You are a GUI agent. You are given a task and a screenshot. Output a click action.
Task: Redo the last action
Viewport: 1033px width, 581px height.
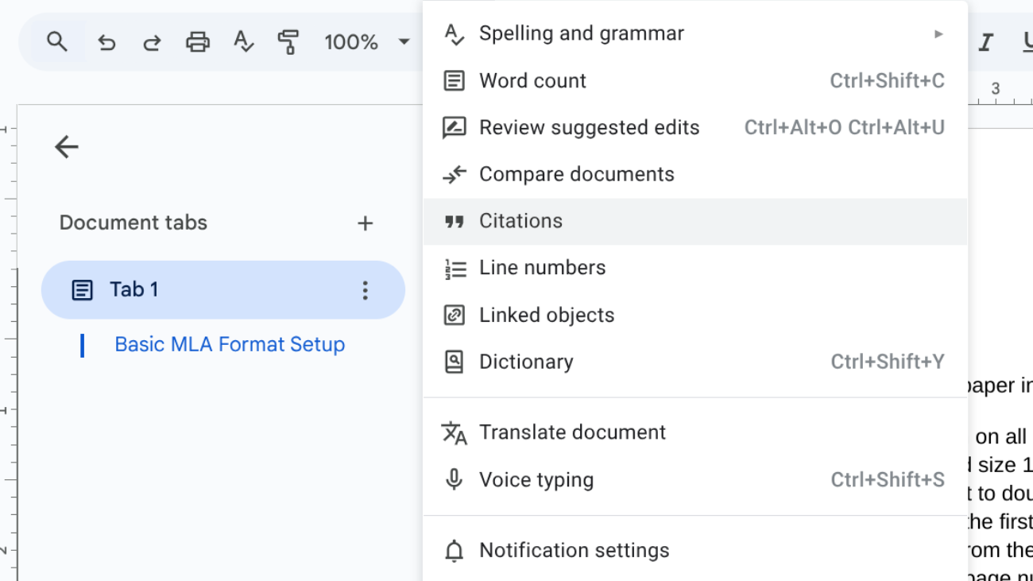[152, 42]
